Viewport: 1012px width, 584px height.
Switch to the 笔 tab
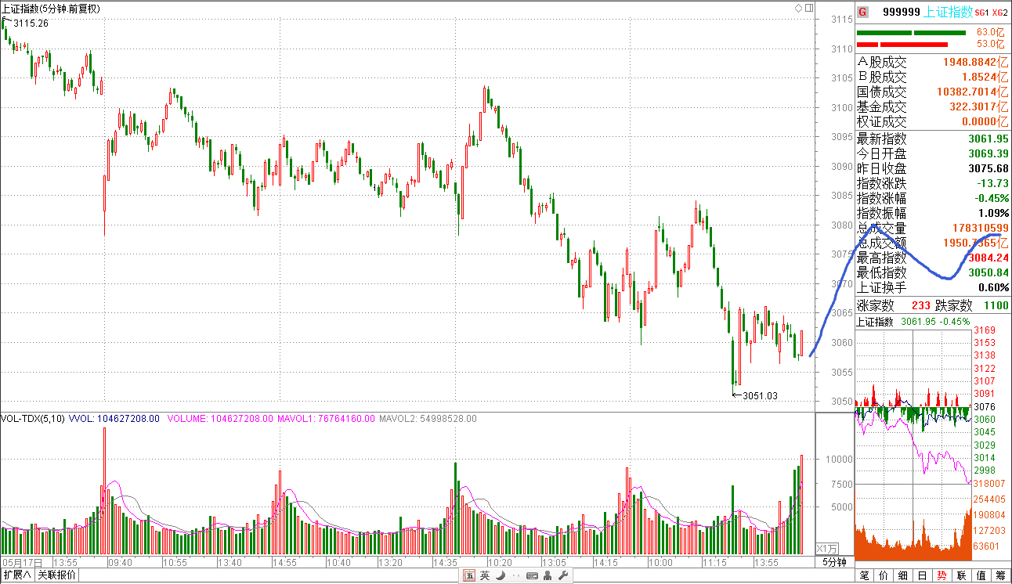865,575
